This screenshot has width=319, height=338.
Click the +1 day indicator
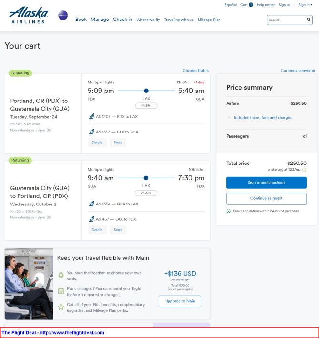click(x=199, y=82)
